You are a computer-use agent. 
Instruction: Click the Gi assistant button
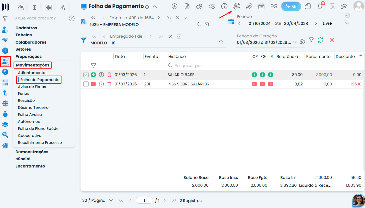coord(291,6)
